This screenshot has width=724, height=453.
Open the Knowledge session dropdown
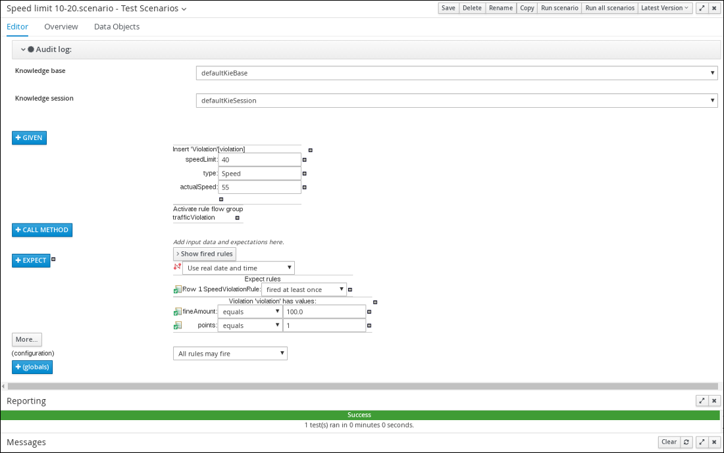[x=457, y=101]
